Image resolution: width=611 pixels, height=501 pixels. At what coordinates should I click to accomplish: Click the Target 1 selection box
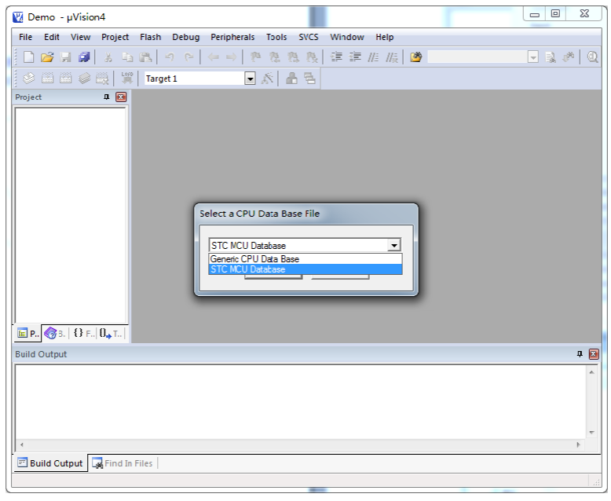(x=195, y=79)
